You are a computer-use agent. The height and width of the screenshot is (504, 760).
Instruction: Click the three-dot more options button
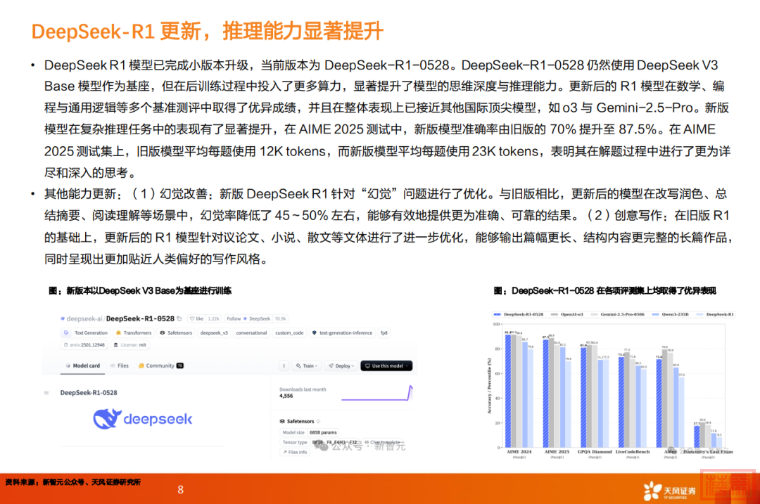tap(284, 366)
